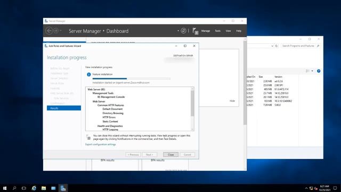Select 'Management Tools' in results list
The width and height of the screenshot is (341, 192).
click(x=103, y=93)
